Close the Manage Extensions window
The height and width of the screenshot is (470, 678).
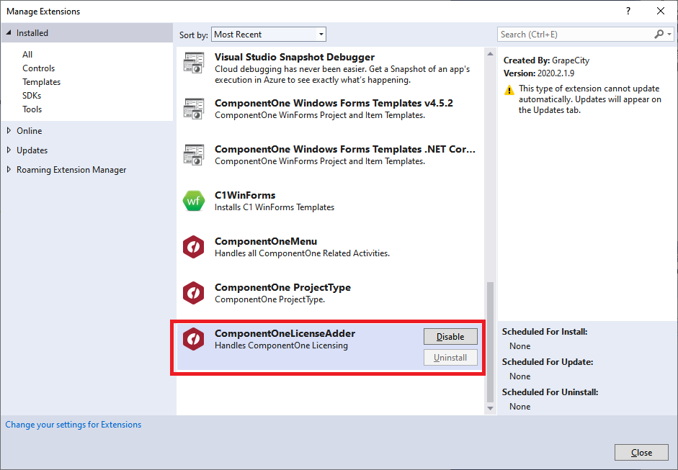coord(661,12)
